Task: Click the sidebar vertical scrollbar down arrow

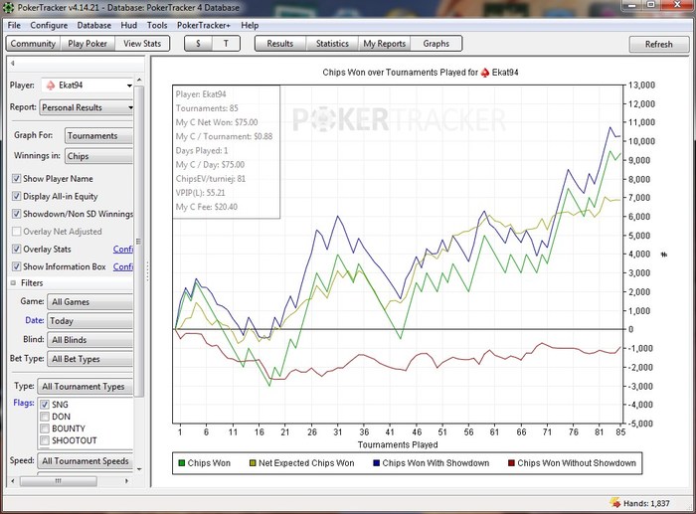Action: coord(139,468)
